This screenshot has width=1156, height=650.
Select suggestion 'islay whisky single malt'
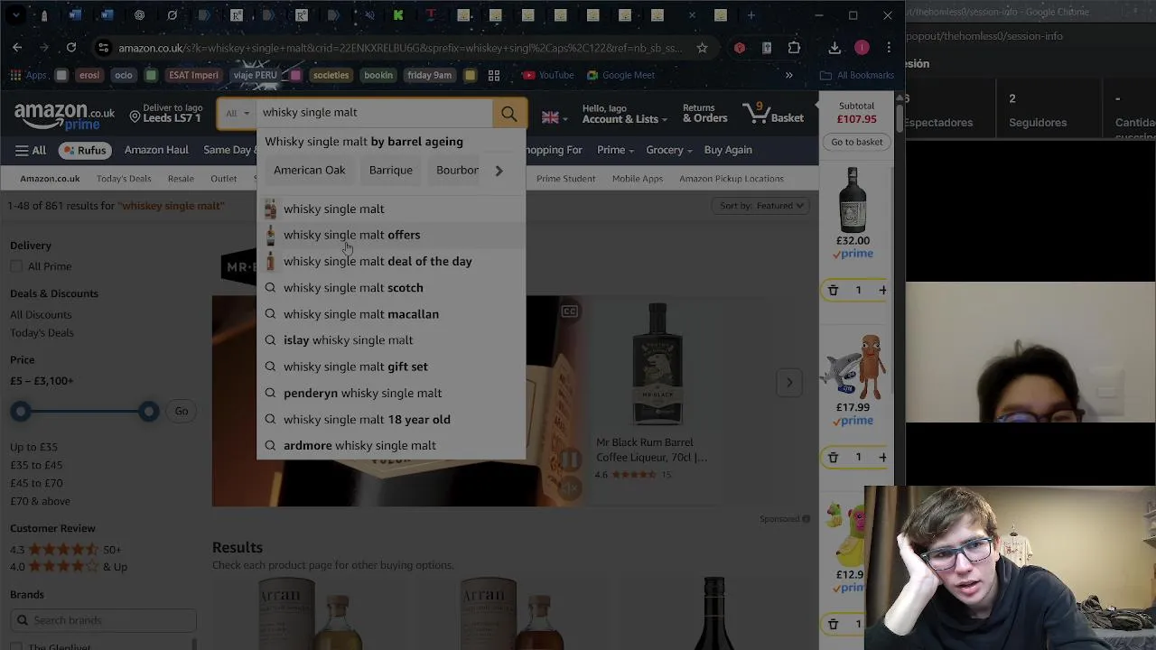point(391,340)
